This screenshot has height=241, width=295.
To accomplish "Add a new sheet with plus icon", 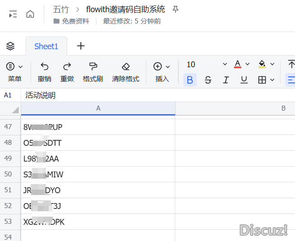I will point(81,46).
